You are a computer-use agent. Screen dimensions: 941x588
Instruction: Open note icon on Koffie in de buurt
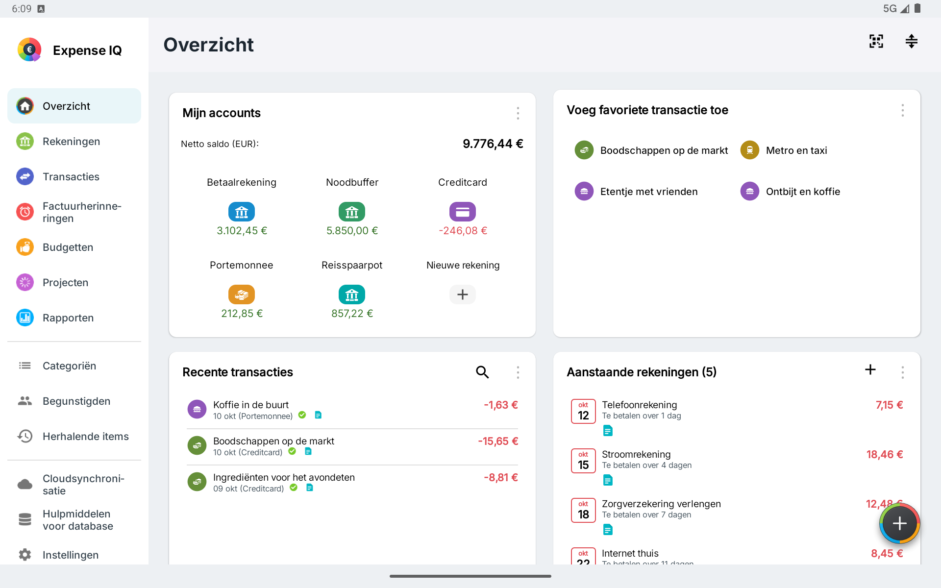tap(318, 416)
